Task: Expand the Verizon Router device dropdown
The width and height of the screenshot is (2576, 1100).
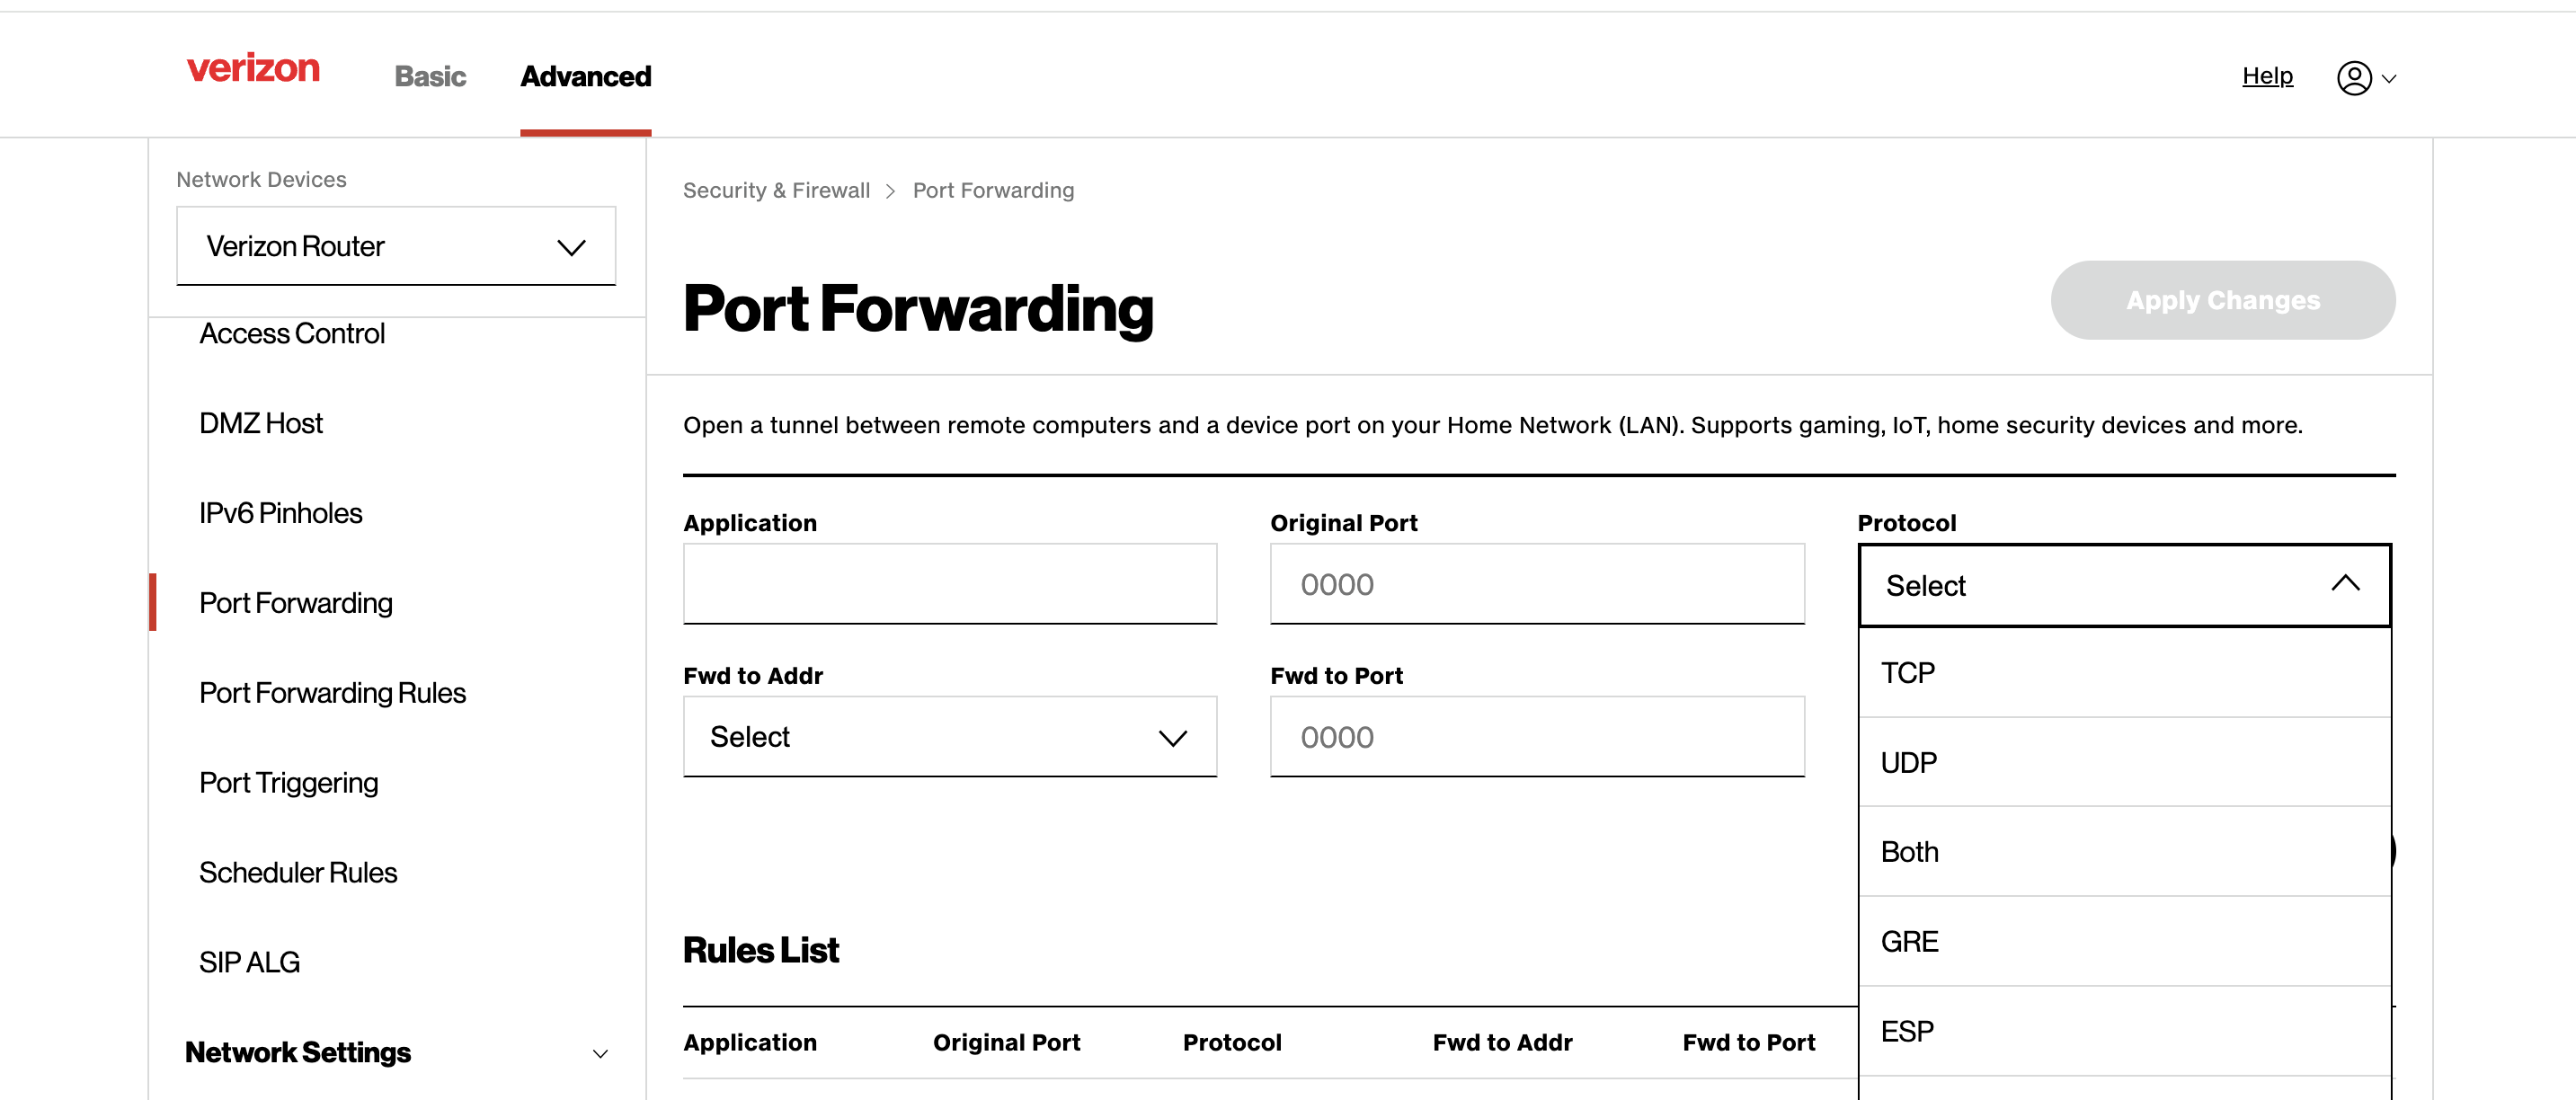Action: coord(395,247)
